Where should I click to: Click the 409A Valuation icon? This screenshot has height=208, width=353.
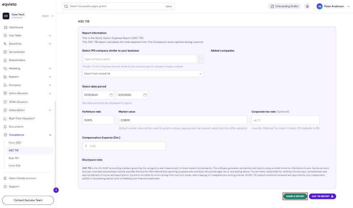click(x=5, y=102)
